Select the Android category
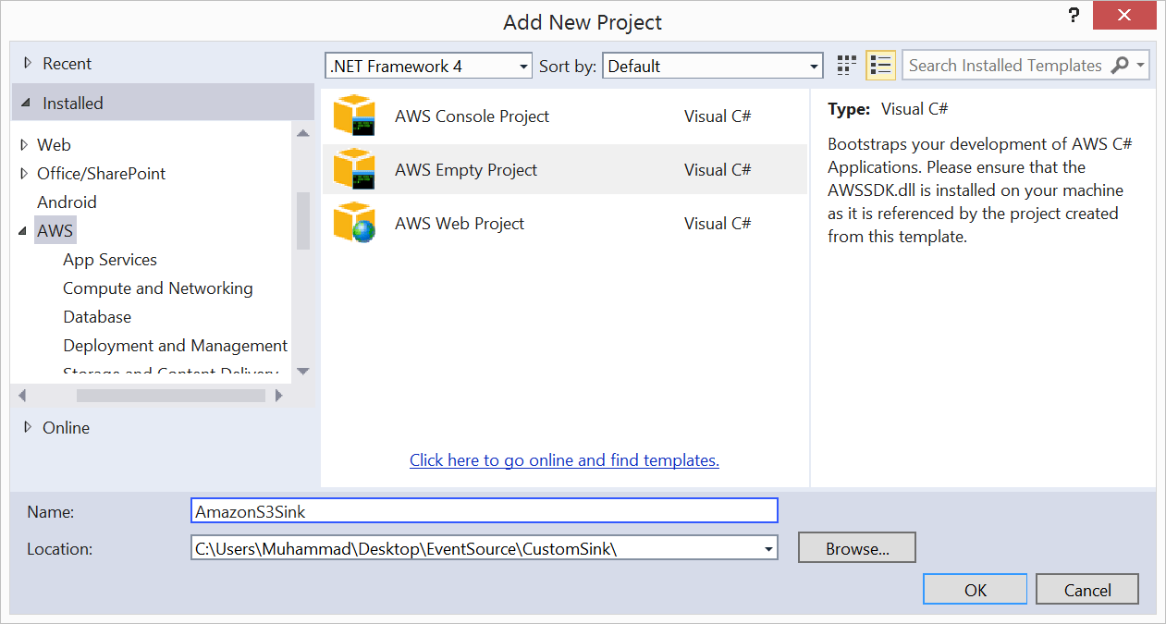Image resolution: width=1166 pixels, height=624 pixels. click(x=67, y=202)
